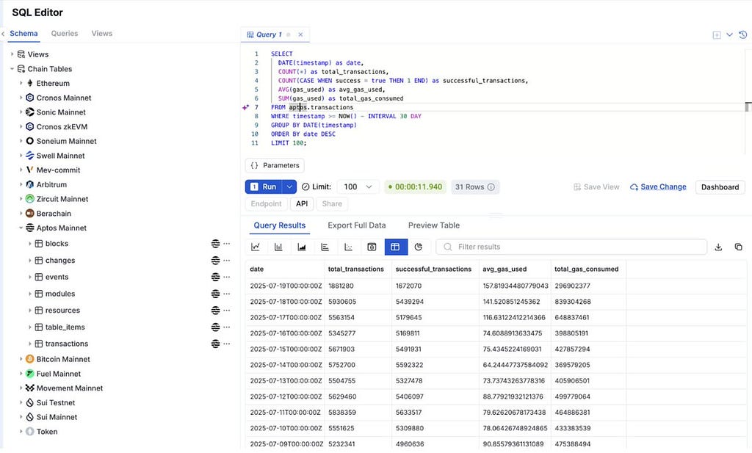Sort by total_transactions column header
752x453 pixels.
[x=356, y=269]
